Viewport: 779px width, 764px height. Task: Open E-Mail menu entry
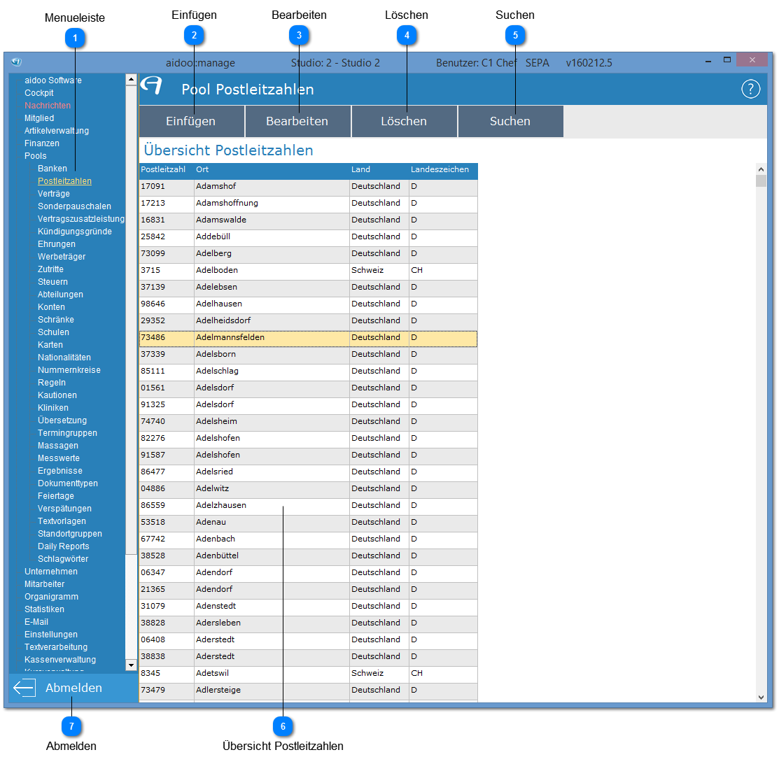pos(36,622)
